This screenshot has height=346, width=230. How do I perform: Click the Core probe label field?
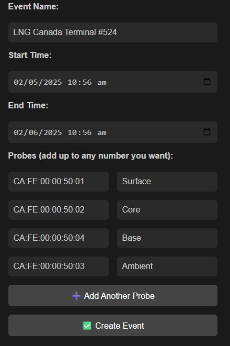(x=167, y=210)
